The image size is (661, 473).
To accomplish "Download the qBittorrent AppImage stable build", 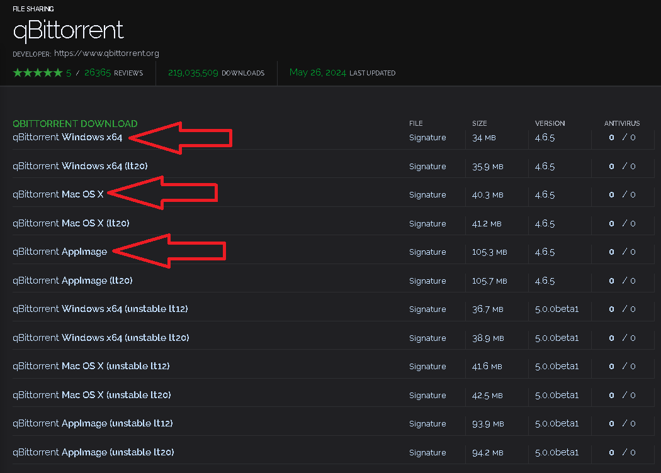I will [60, 252].
